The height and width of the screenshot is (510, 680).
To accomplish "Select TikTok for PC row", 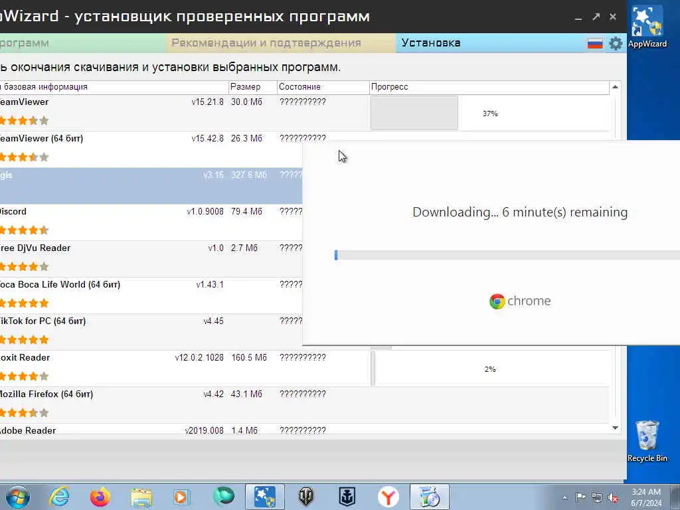I will click(151, 332).
